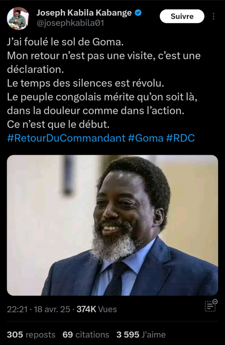View the 374K Vues count details
The image size is (225, 345).
(97, 309)
